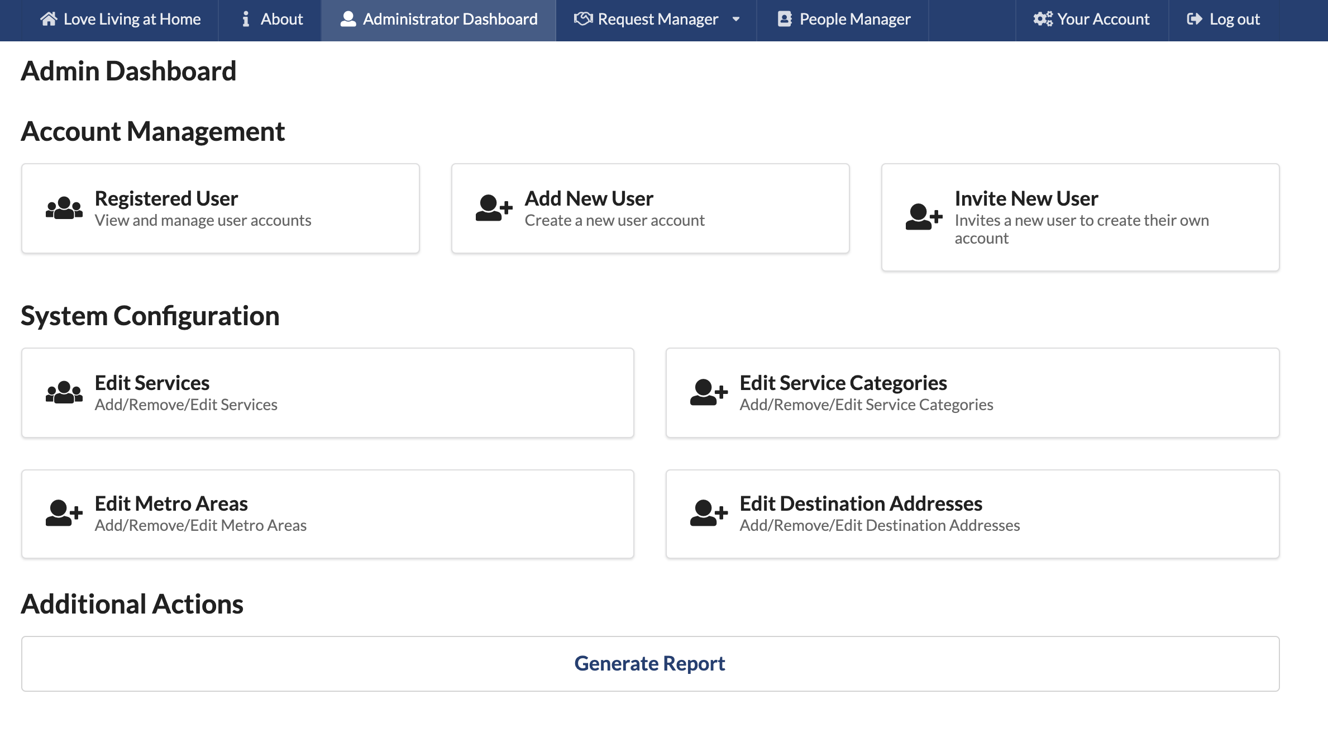
Task: Click the Edit Metro Areas icon
Action: tap(64, 513)
